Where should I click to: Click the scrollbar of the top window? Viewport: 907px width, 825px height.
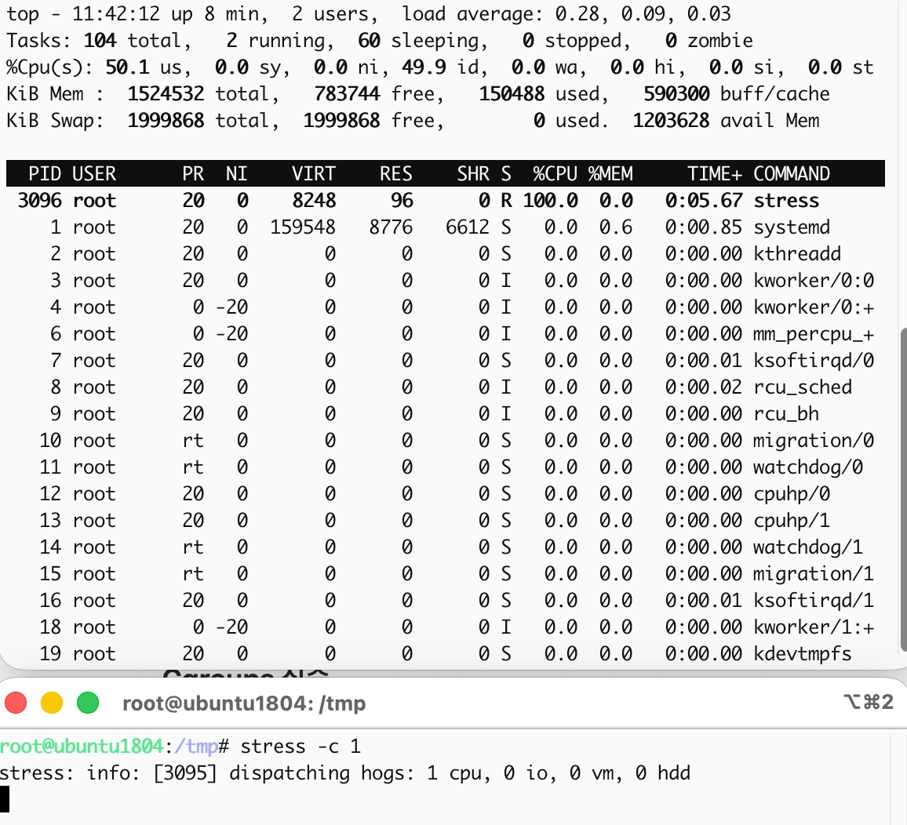tap(904, 489)
